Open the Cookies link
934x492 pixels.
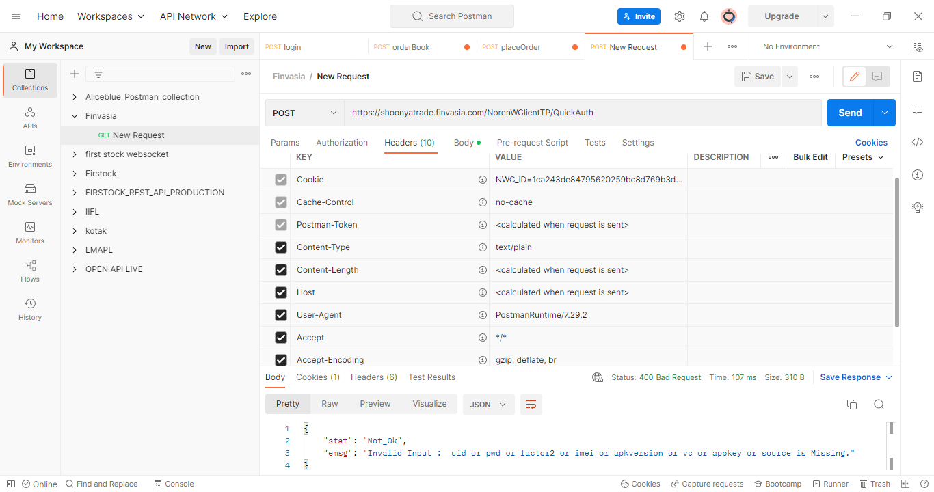pyautogui.click(x=871, y=143)
